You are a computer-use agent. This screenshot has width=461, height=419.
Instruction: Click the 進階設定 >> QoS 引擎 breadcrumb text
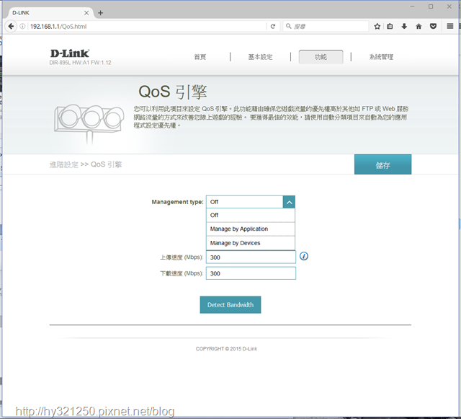click(86, 164)
